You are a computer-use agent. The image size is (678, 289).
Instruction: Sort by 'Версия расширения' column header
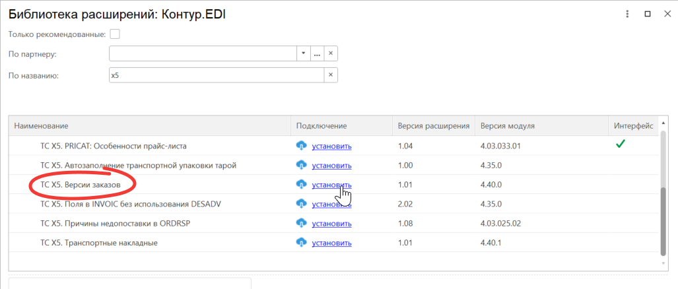[x=434, y=126]
